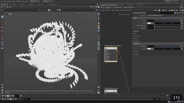This screenshot has width=184, height=103.
Task: Play animation in reverse
Action: click(5, 96)
